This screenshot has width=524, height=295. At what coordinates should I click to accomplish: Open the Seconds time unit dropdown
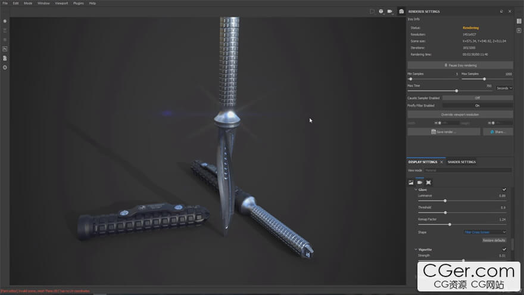504,88
